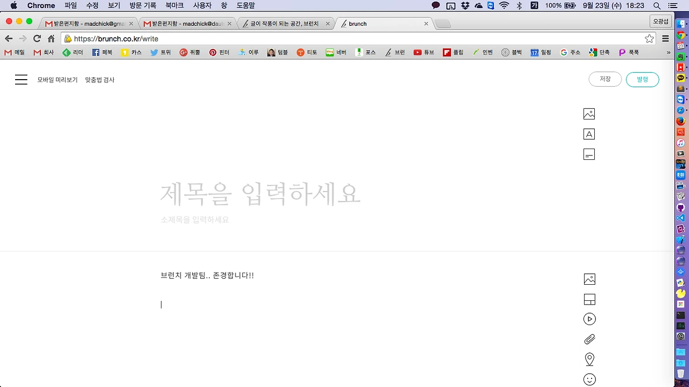The width and height of the screenshot is (689, 387).
Task: Save the draft with the 저장 button
Action: click(605, 79)
